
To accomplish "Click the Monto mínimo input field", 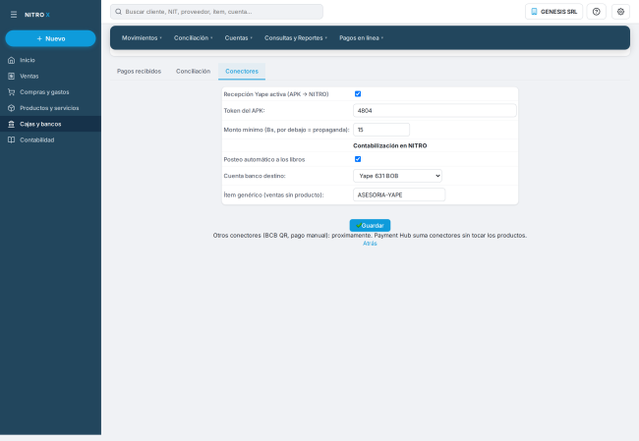I will [x=381, y=130].
